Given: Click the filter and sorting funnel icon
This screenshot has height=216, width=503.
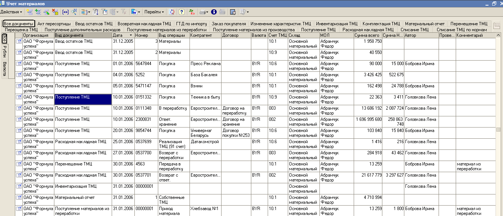Looking at the screenshot, I should 95,12.
